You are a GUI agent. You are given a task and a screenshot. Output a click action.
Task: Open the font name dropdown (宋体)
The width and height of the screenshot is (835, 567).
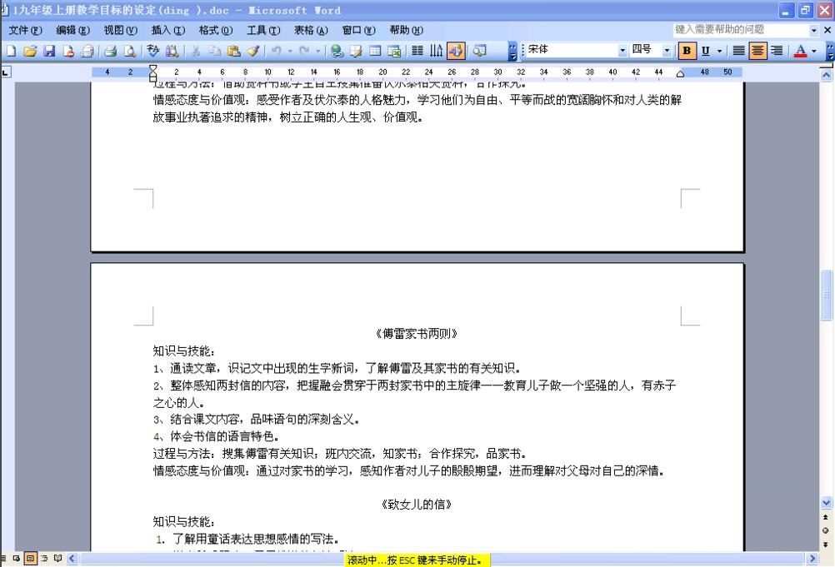click(x=622, y=51)
